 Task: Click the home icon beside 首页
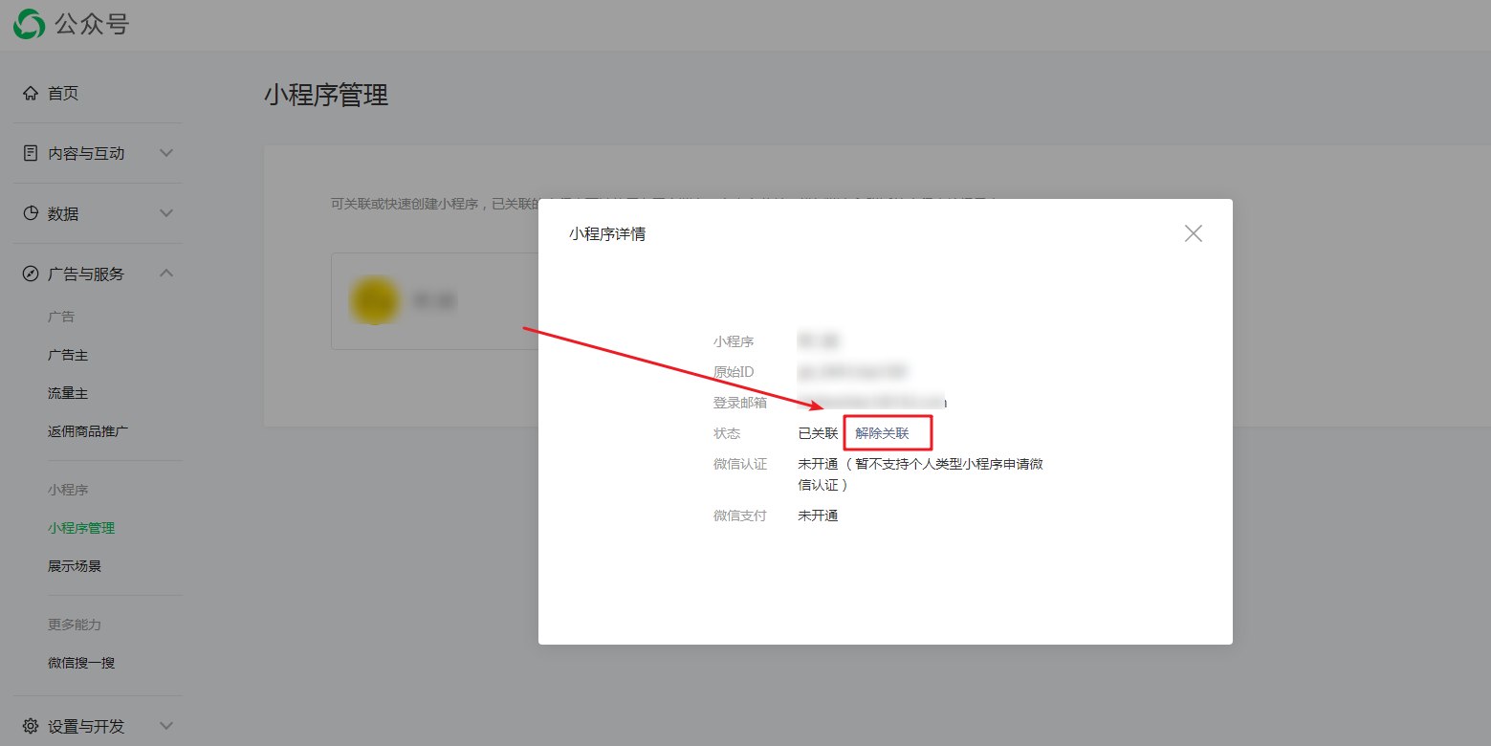31,93
